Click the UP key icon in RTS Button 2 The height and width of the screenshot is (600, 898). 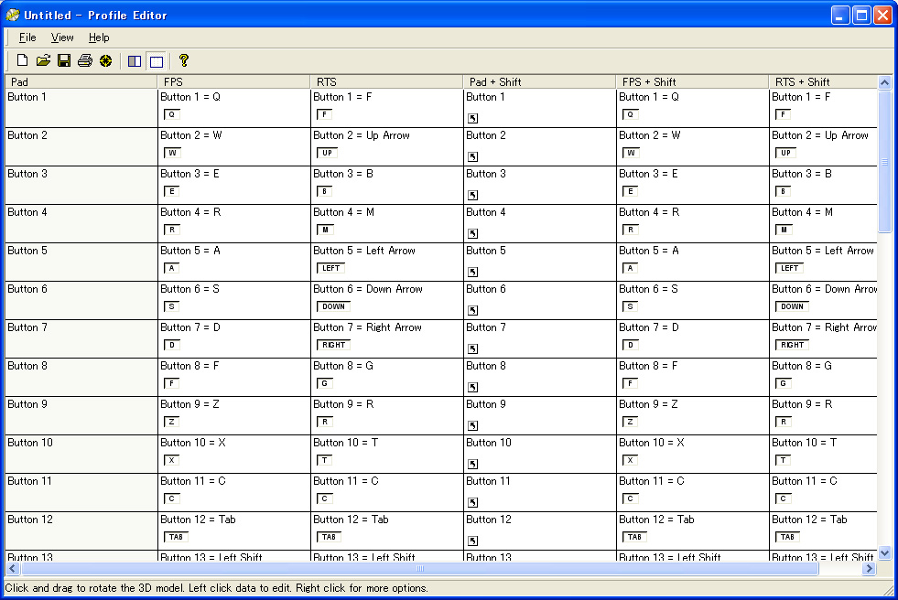[x=327, y=153]
